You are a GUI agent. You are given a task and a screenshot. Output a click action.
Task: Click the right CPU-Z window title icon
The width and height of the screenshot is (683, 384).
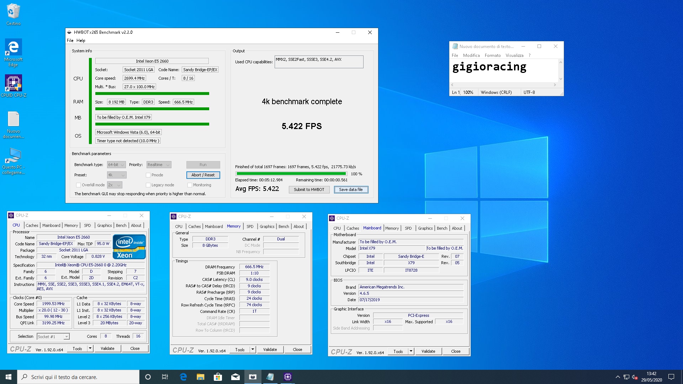pyautogui.click(x=332, y=218)
